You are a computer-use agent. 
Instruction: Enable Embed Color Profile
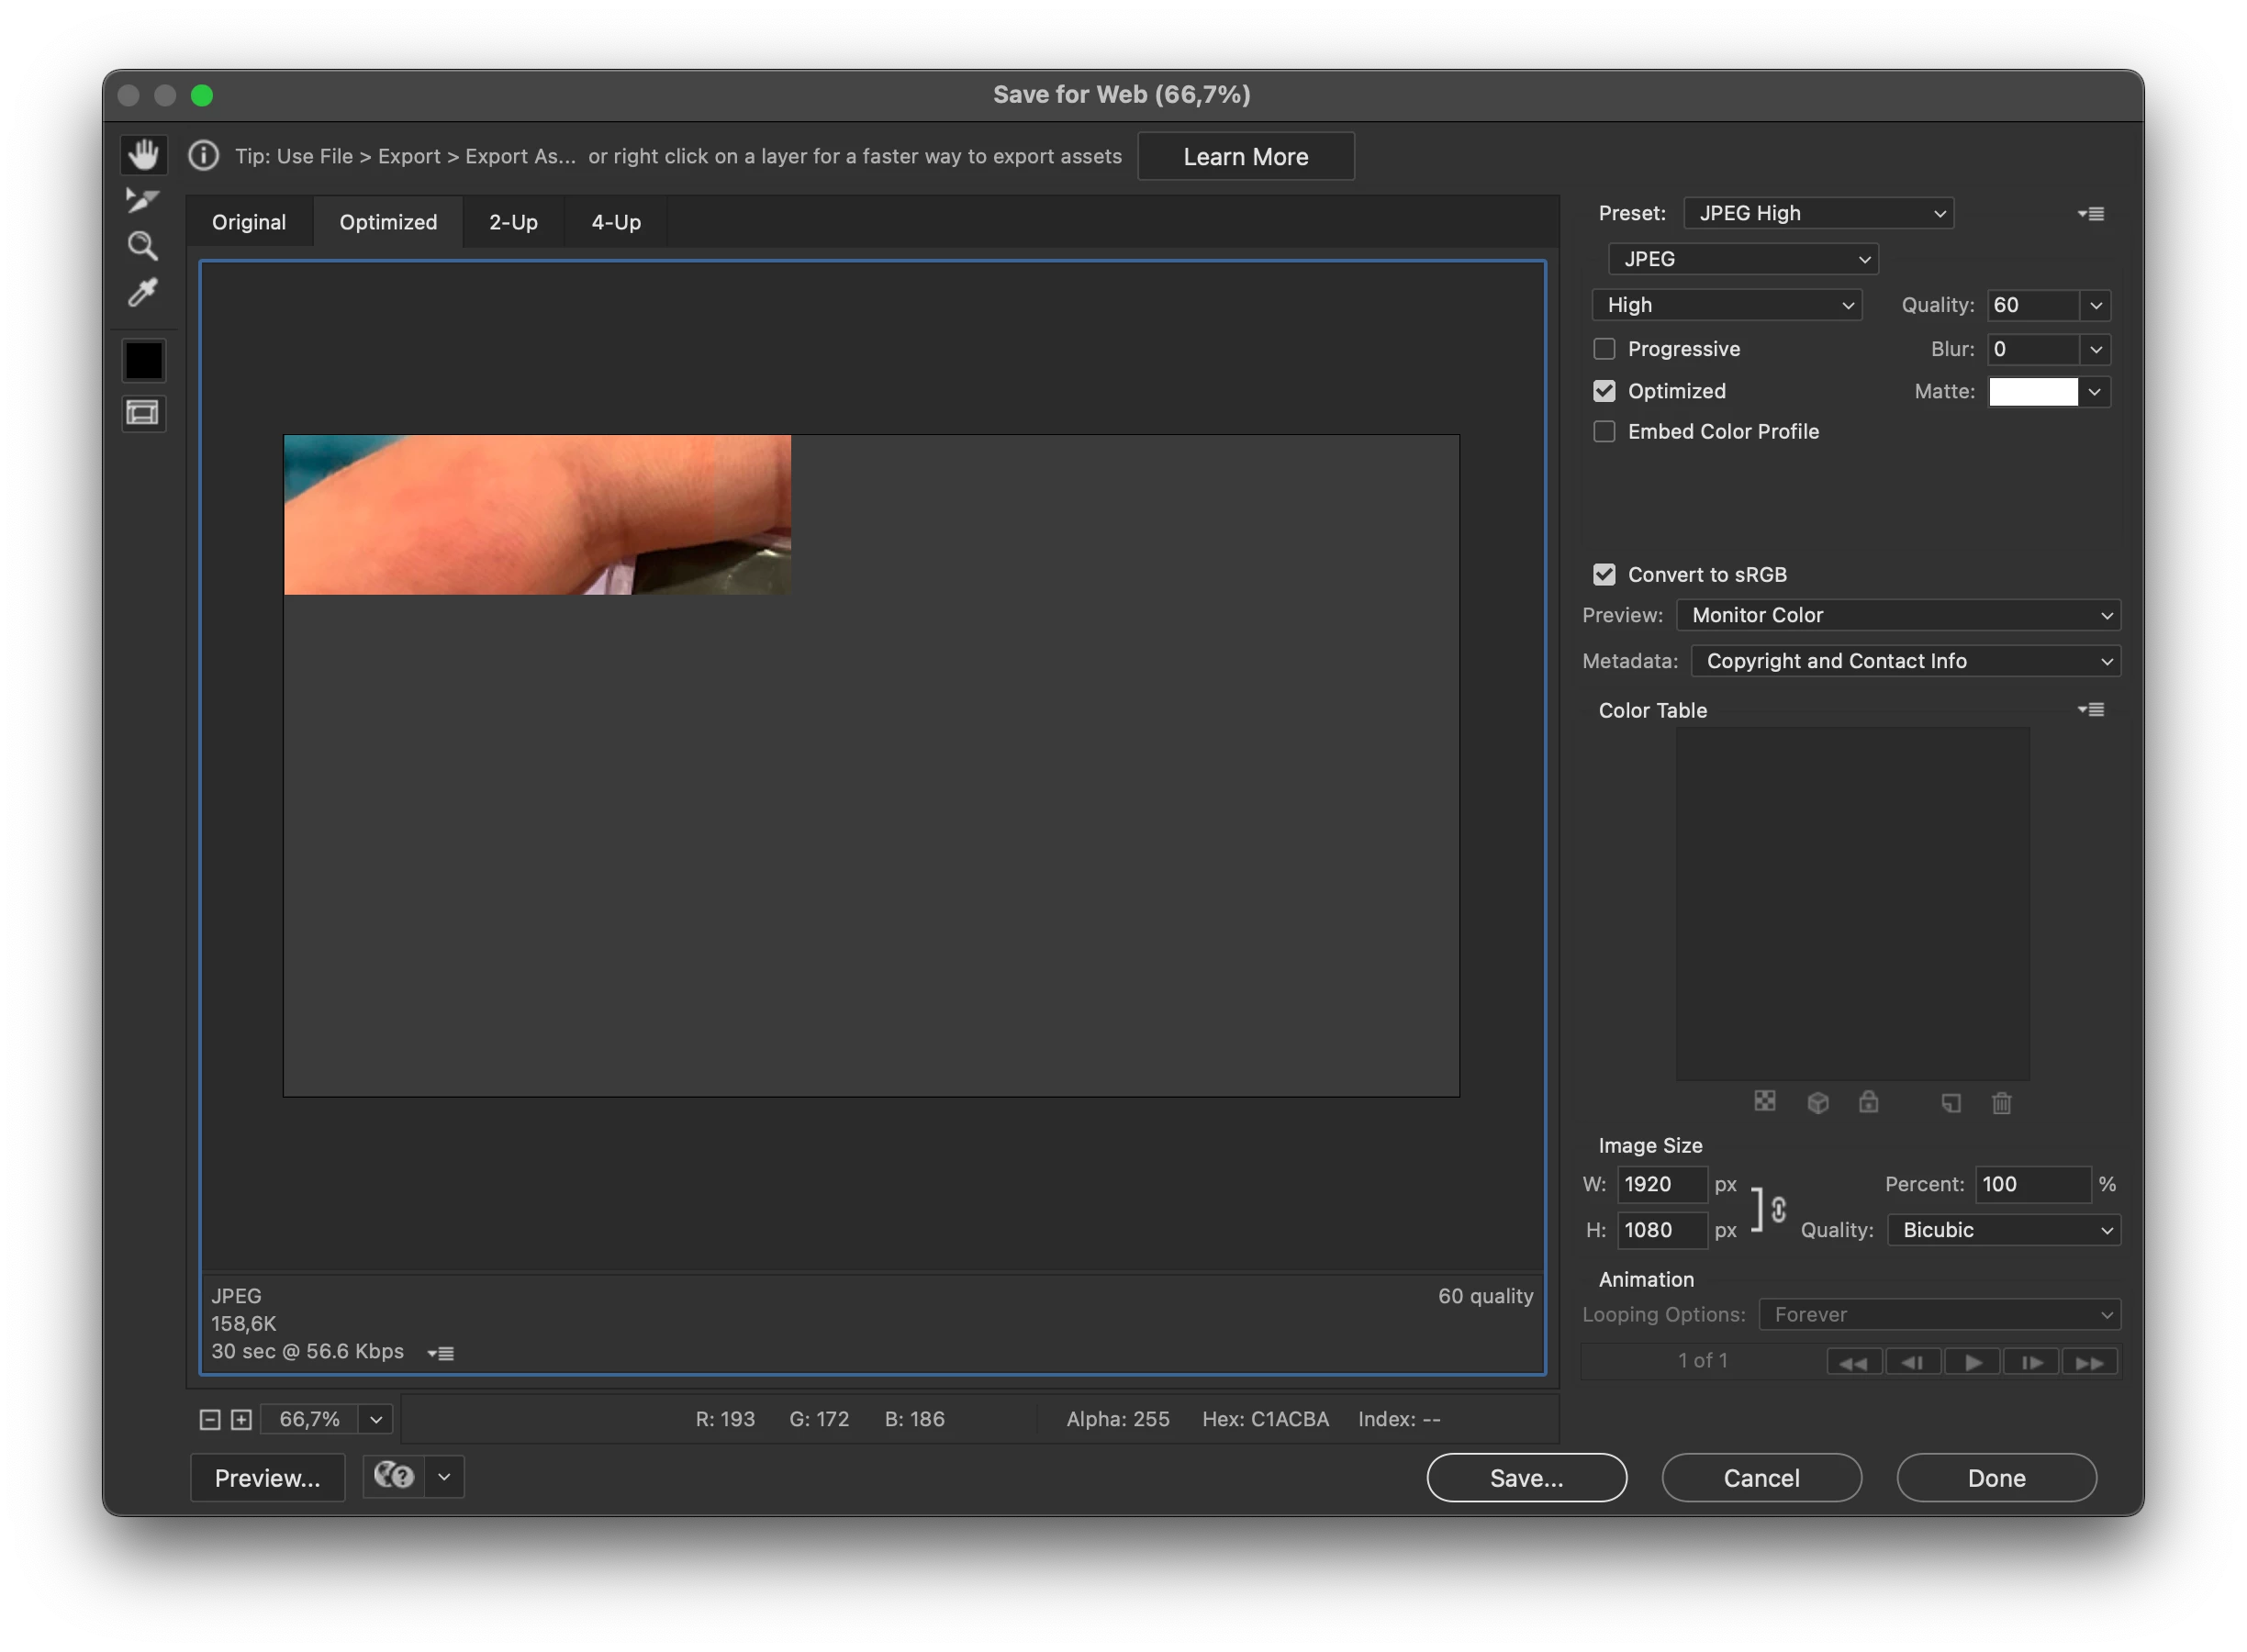(1604, 432)
